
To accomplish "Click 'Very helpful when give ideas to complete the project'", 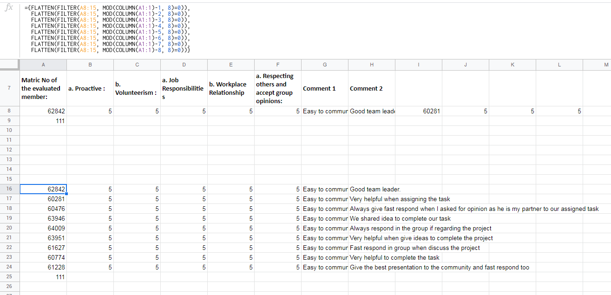I will (421, 238).
